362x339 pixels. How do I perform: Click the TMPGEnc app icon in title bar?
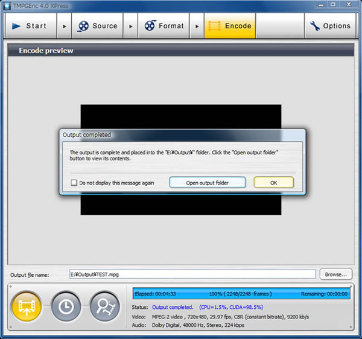[7, 6]
